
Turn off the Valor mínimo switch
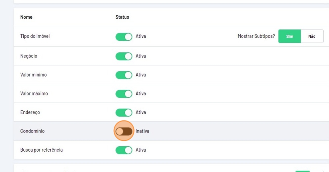[124, 75]
